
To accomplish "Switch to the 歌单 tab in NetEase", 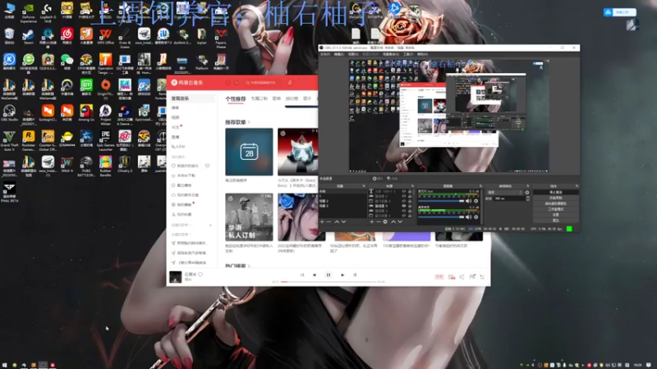I will click(x=277, y=98).
